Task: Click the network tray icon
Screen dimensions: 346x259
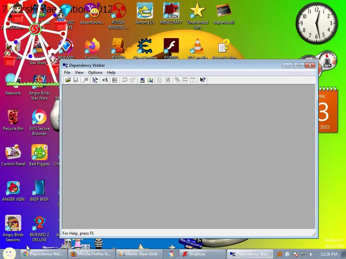Action: [x=304, y=254]
